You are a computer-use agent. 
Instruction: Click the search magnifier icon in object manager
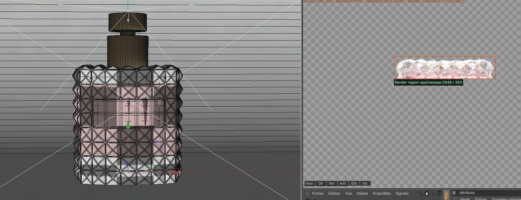coord(420,193)
